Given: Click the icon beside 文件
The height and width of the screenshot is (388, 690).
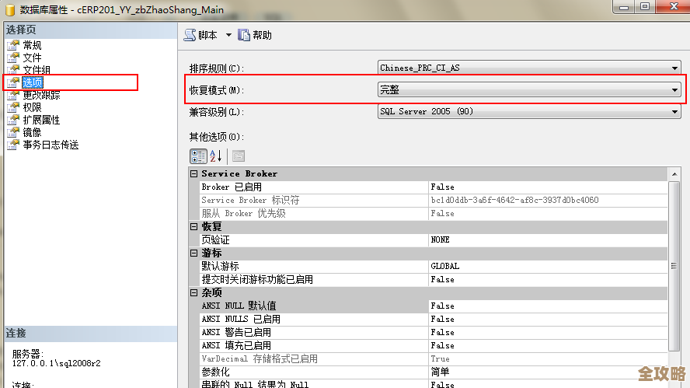Looking at the screenshot, I should pyautogui.click(x=13, y=58).
